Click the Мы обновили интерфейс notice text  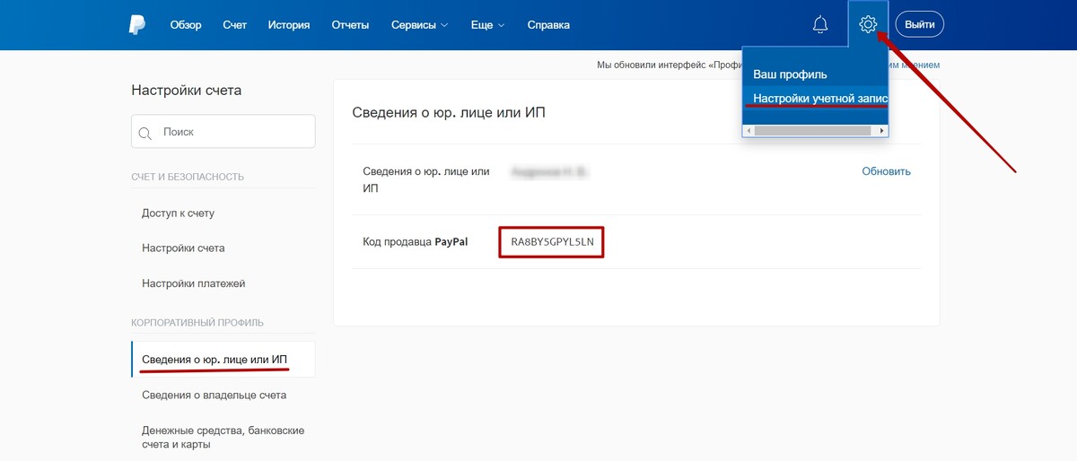click(x=669, y=65)
